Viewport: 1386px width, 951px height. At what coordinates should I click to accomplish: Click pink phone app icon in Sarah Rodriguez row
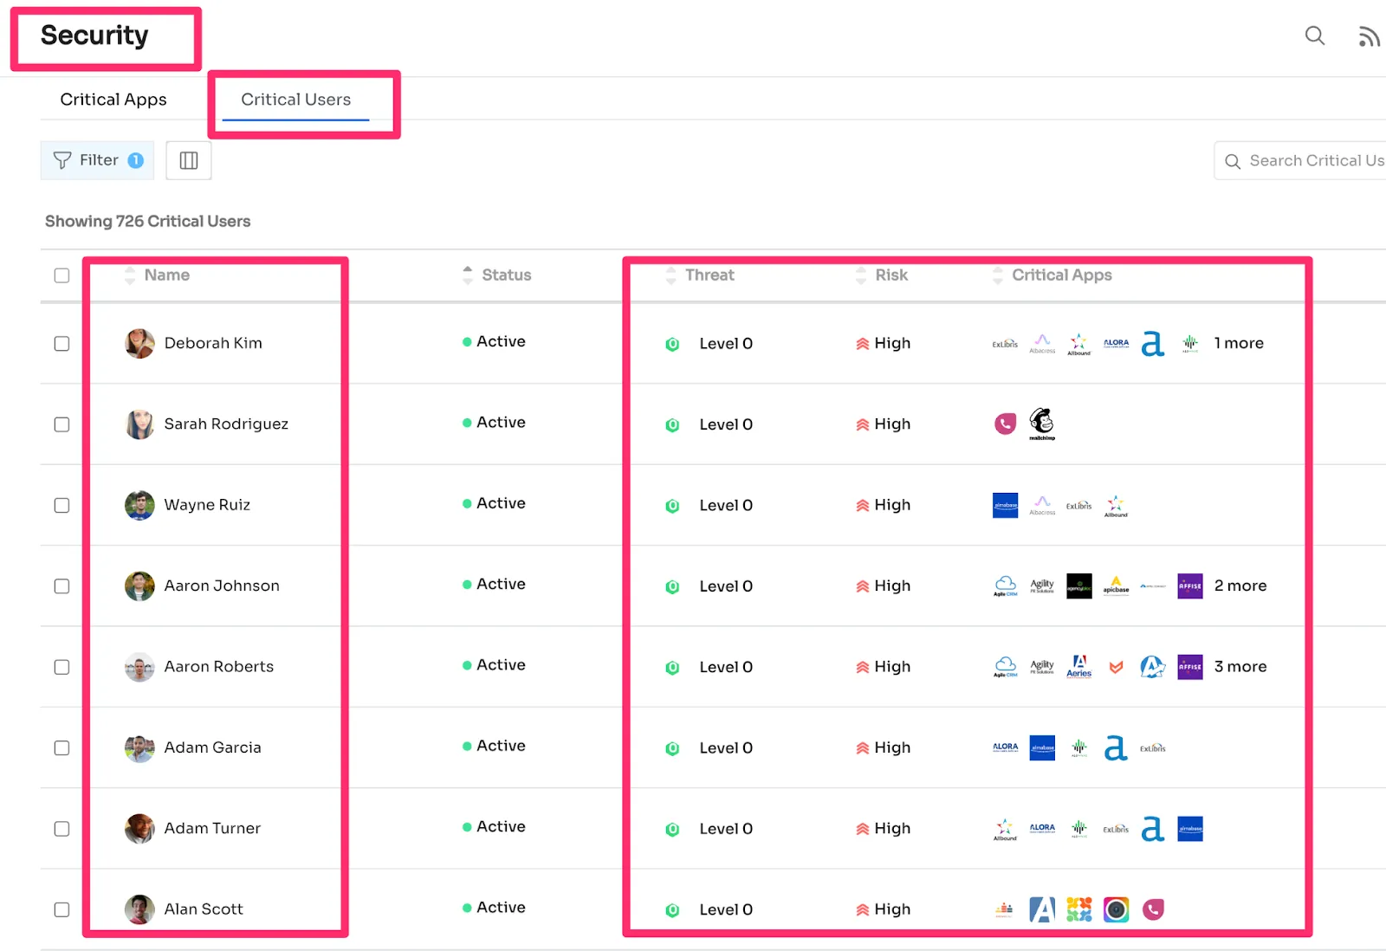1005,424
